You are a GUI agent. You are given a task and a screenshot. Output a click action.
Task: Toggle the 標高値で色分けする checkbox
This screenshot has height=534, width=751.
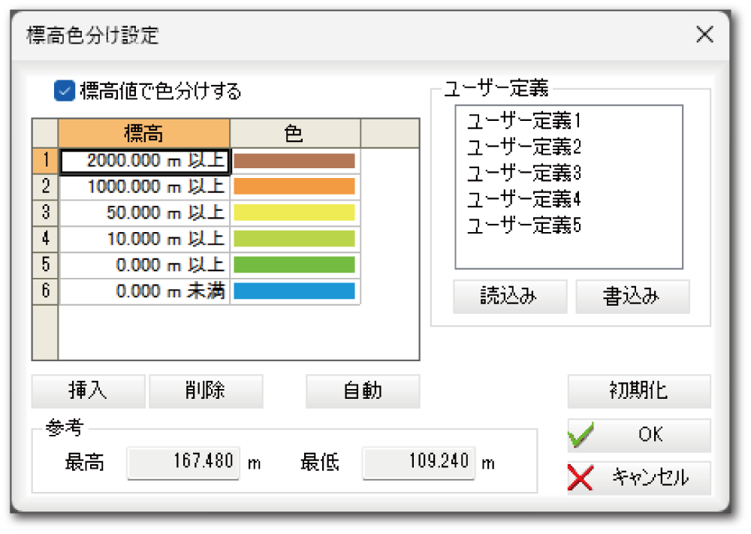[65, 92]
